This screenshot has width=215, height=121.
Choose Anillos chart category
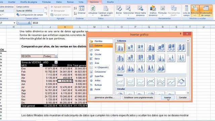coord(101,81)
